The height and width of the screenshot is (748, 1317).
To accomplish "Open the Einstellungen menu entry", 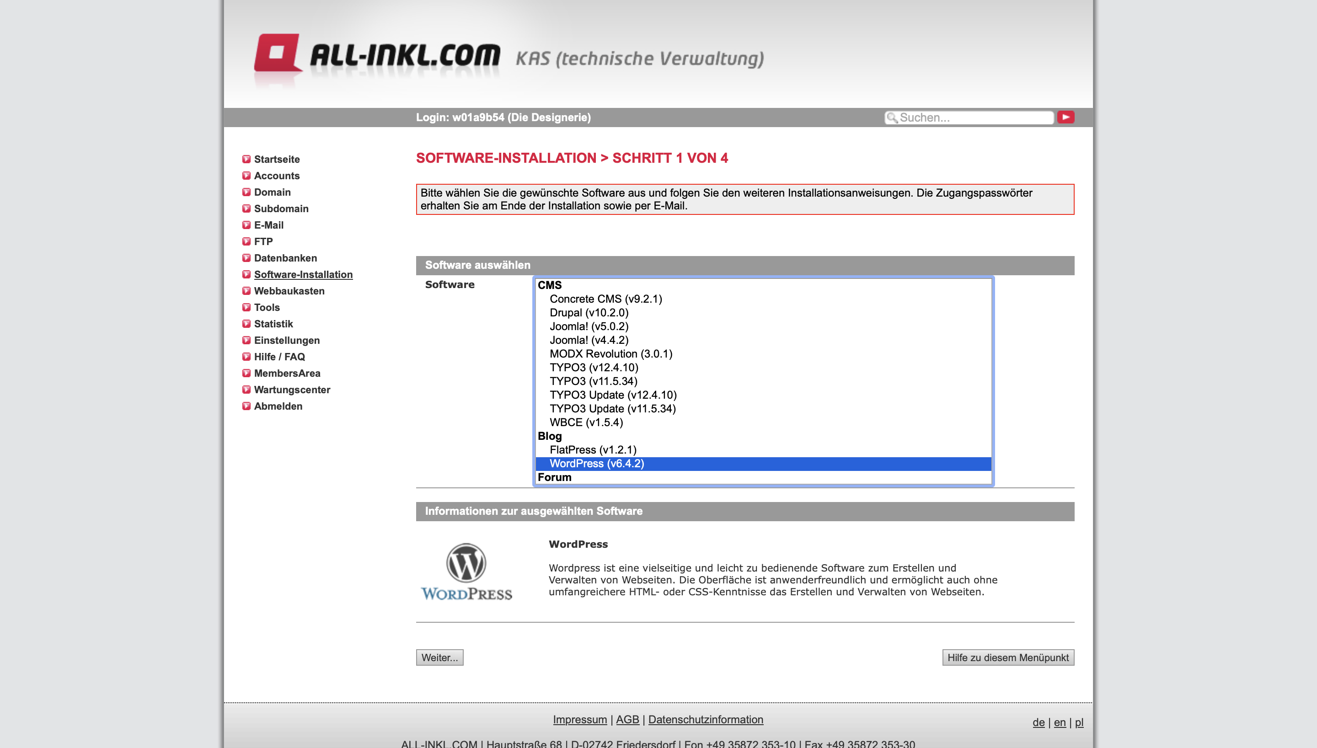I will (287, 340).
